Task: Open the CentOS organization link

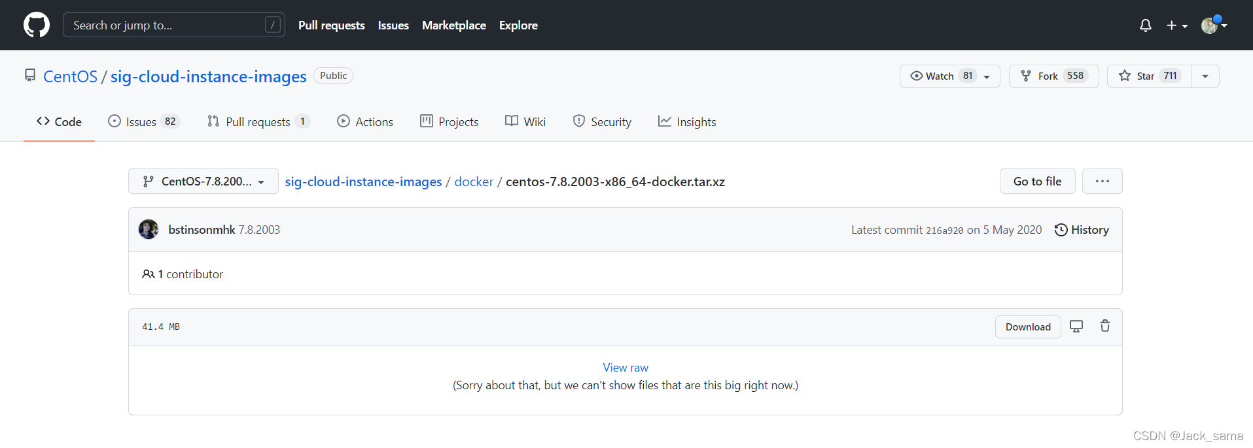Action: (70, 76)
